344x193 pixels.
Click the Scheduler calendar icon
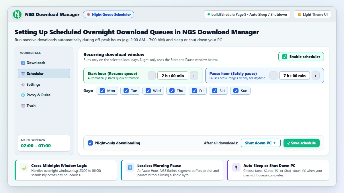(x=23, y=73)
